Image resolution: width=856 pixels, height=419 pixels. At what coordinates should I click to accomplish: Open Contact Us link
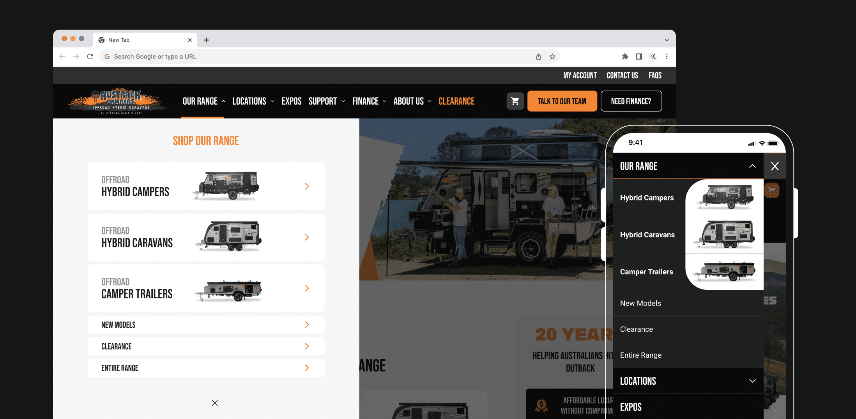(622, 75)
